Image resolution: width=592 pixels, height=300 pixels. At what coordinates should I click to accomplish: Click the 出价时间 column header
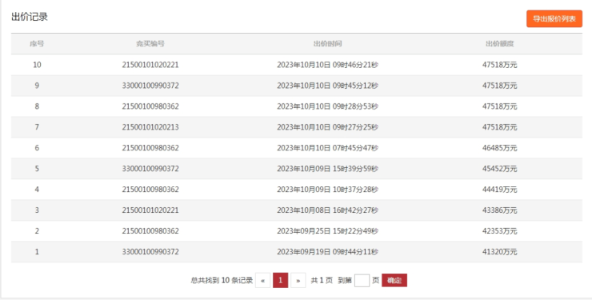tap(327, 44)
